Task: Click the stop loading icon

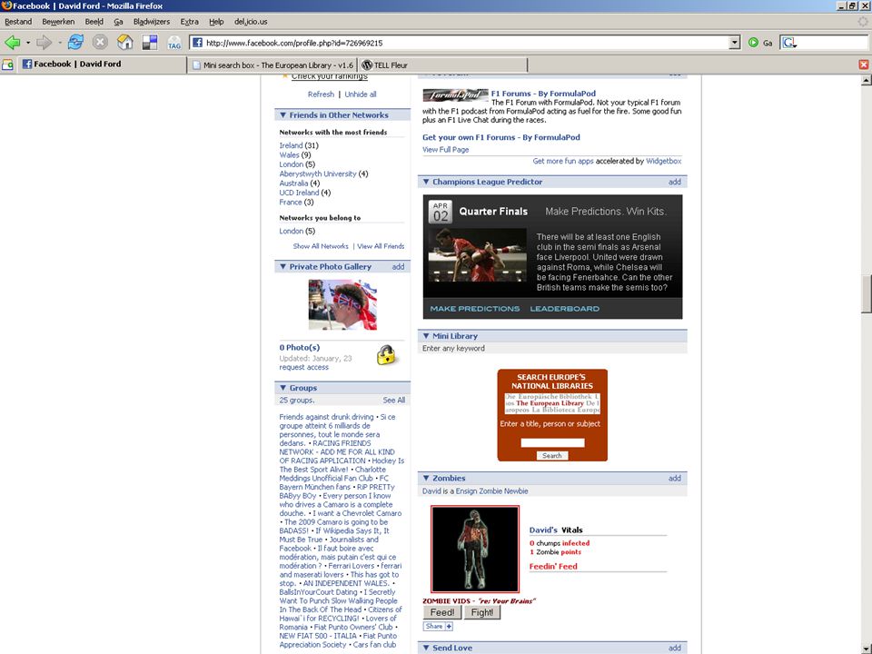Action: [x=100, y=43]
